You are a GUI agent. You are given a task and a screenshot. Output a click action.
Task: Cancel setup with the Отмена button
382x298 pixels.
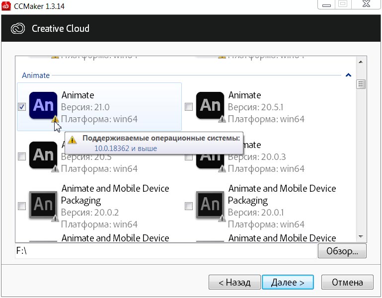(347, 282)
